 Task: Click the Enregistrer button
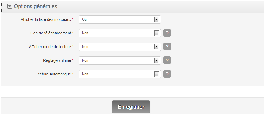pyautogui.click(x=131, y=107)
